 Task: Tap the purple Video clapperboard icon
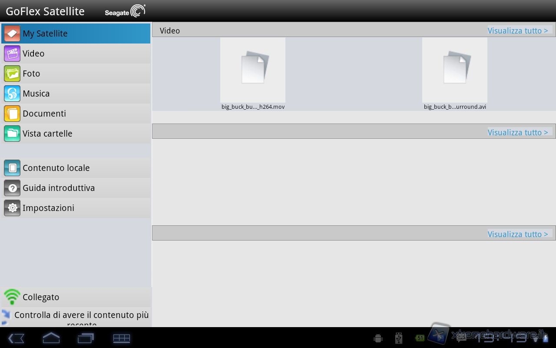point(12,54)
